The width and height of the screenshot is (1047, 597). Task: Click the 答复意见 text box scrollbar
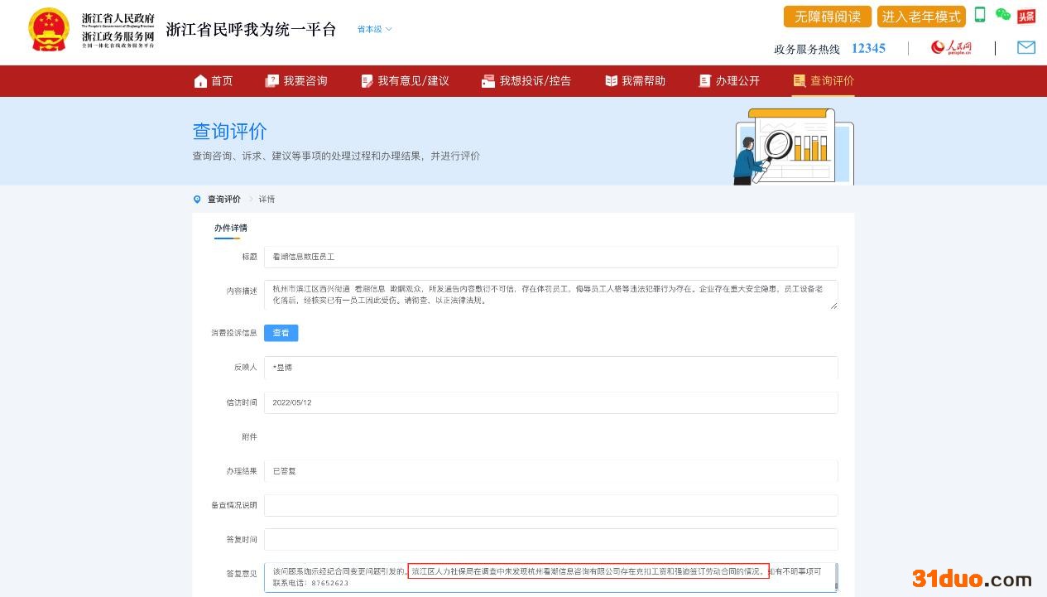[x=835, y=577]
